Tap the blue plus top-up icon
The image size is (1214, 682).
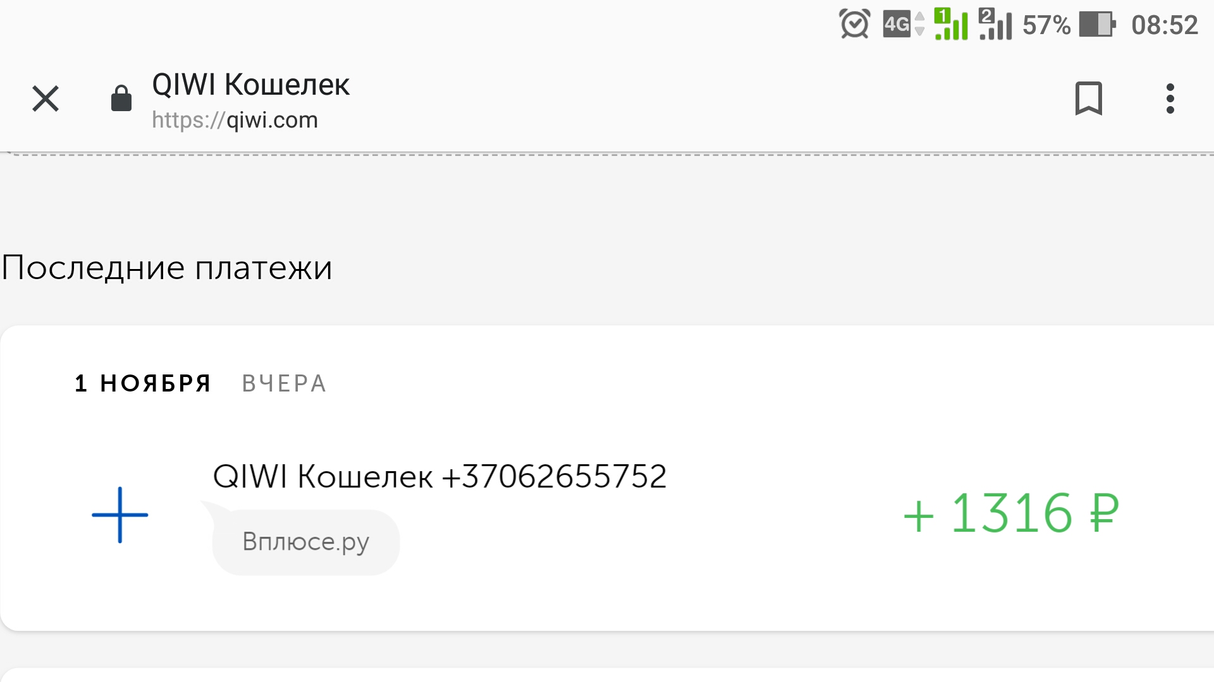point(120,515)
